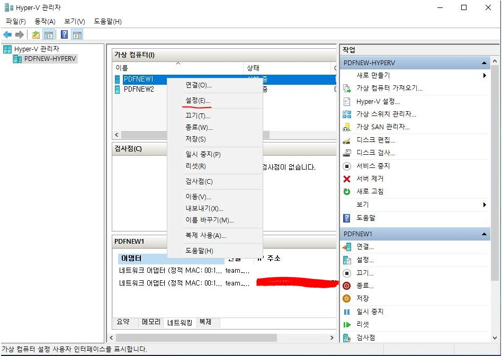Click the Hyper-V 관리자 tree root icon
The height and width of the screenshot is (356, 502).
(x=7, y=49)
